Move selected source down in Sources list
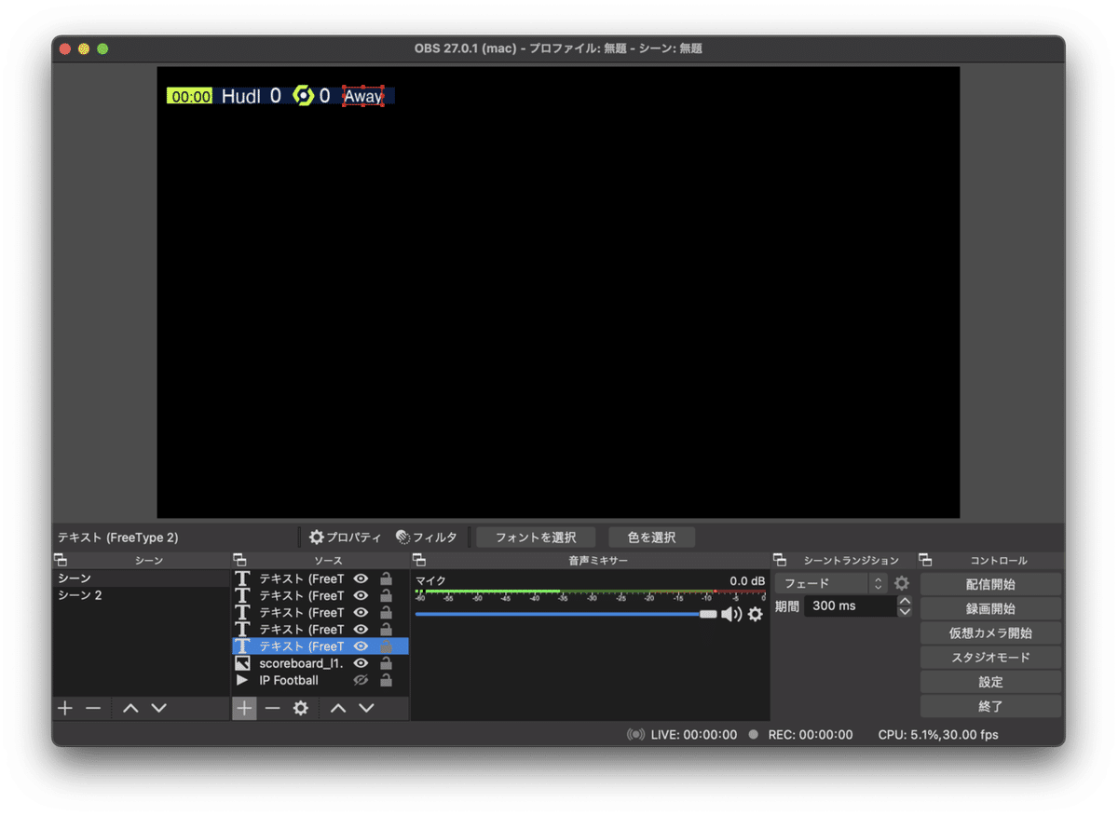 tap(367, 708)
